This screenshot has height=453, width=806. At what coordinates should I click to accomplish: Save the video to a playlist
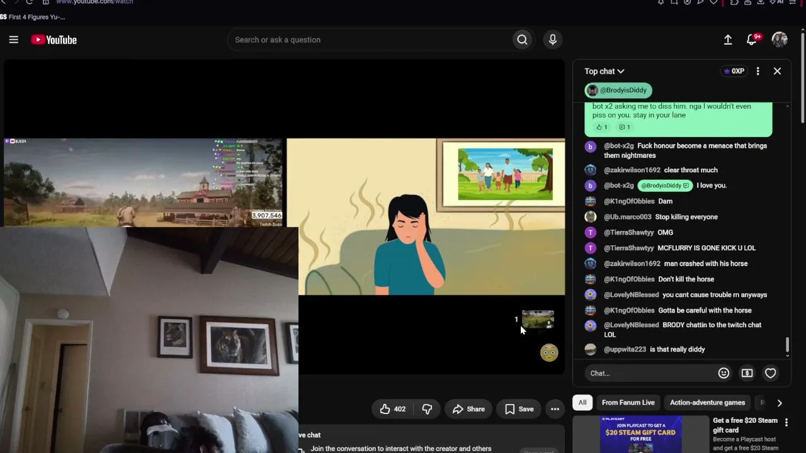pyautogui.click(x=519, y=409)
